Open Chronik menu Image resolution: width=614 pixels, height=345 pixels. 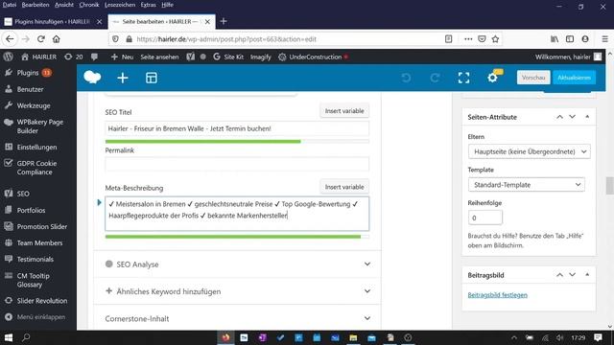(x=89, y=5)
